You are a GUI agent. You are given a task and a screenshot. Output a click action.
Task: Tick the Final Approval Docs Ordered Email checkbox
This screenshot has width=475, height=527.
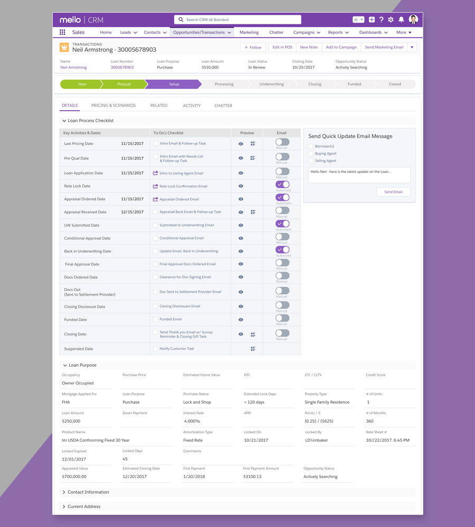155,264
